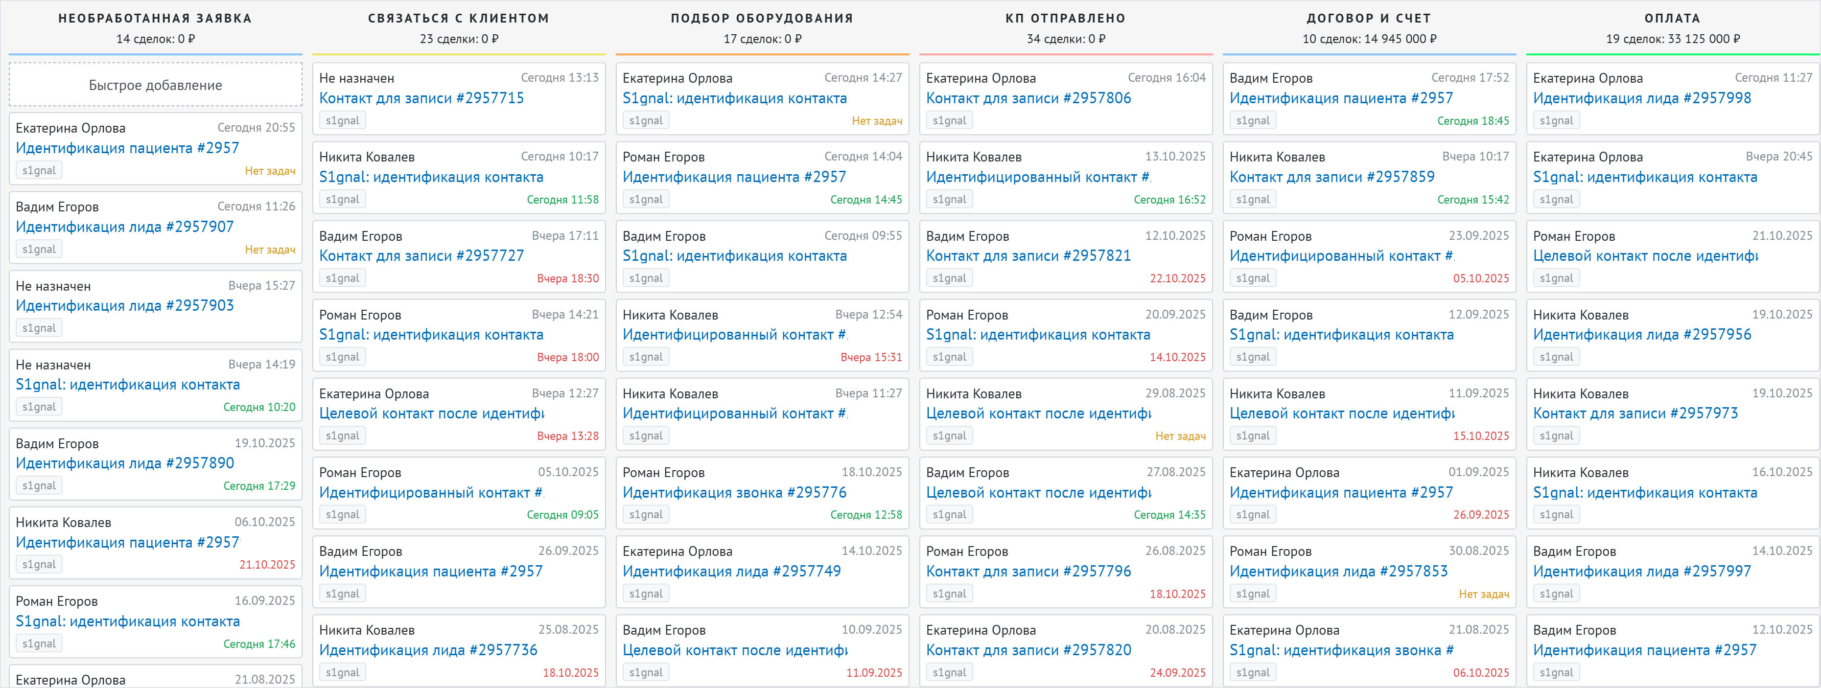Select the "НЕОБРАБОТАННАЯ ЗАЯВКА" column header
The height and width of the screenshot is (688, 1821).
(x=155, y=18)
